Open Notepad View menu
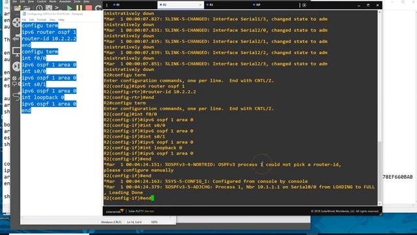 coord(52,20)
